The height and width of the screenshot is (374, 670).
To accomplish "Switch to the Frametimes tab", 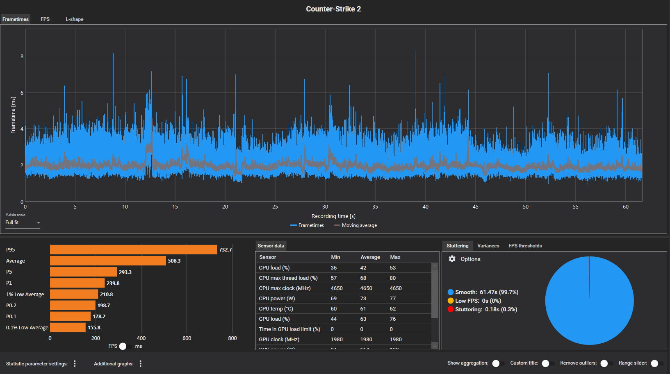I will 16,19.
